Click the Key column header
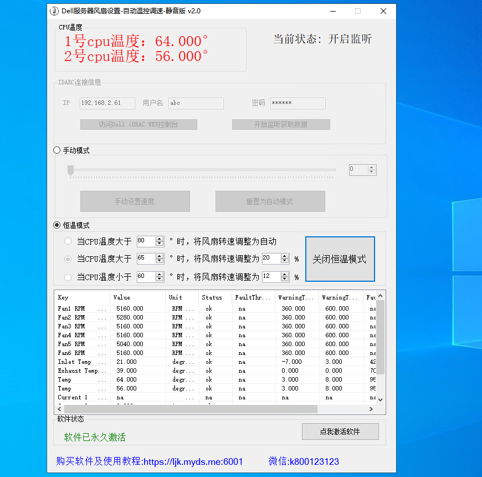Image resolution: width=482 pixels, height=477 pixels. coord(81,297)
